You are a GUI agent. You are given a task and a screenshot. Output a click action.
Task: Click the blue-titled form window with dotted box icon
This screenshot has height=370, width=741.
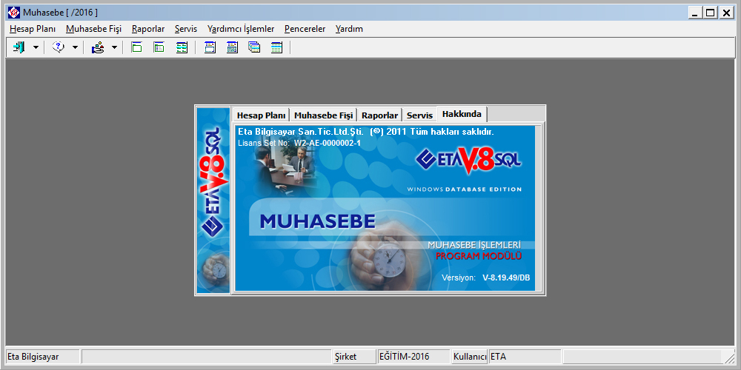point(210,47)
